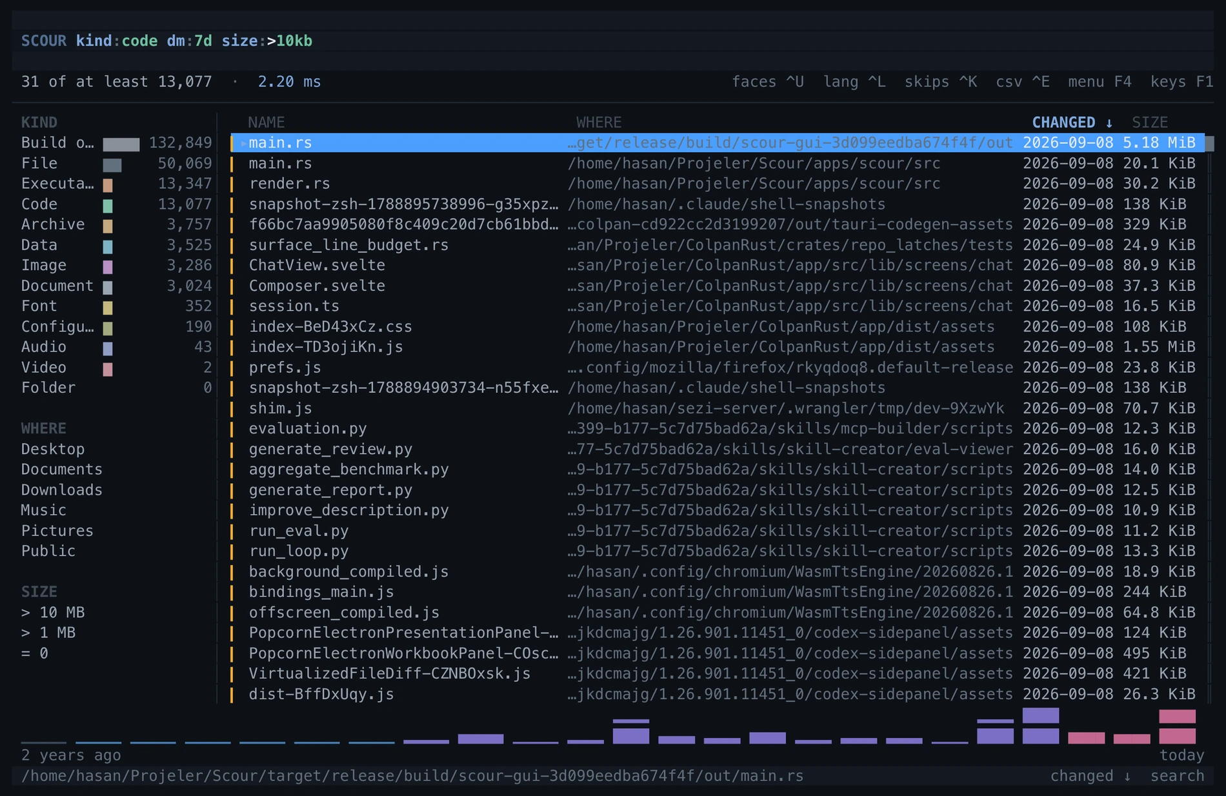1226x796 pixels.
Task: Sort by the CHANGED column header
Action: 1072,123
